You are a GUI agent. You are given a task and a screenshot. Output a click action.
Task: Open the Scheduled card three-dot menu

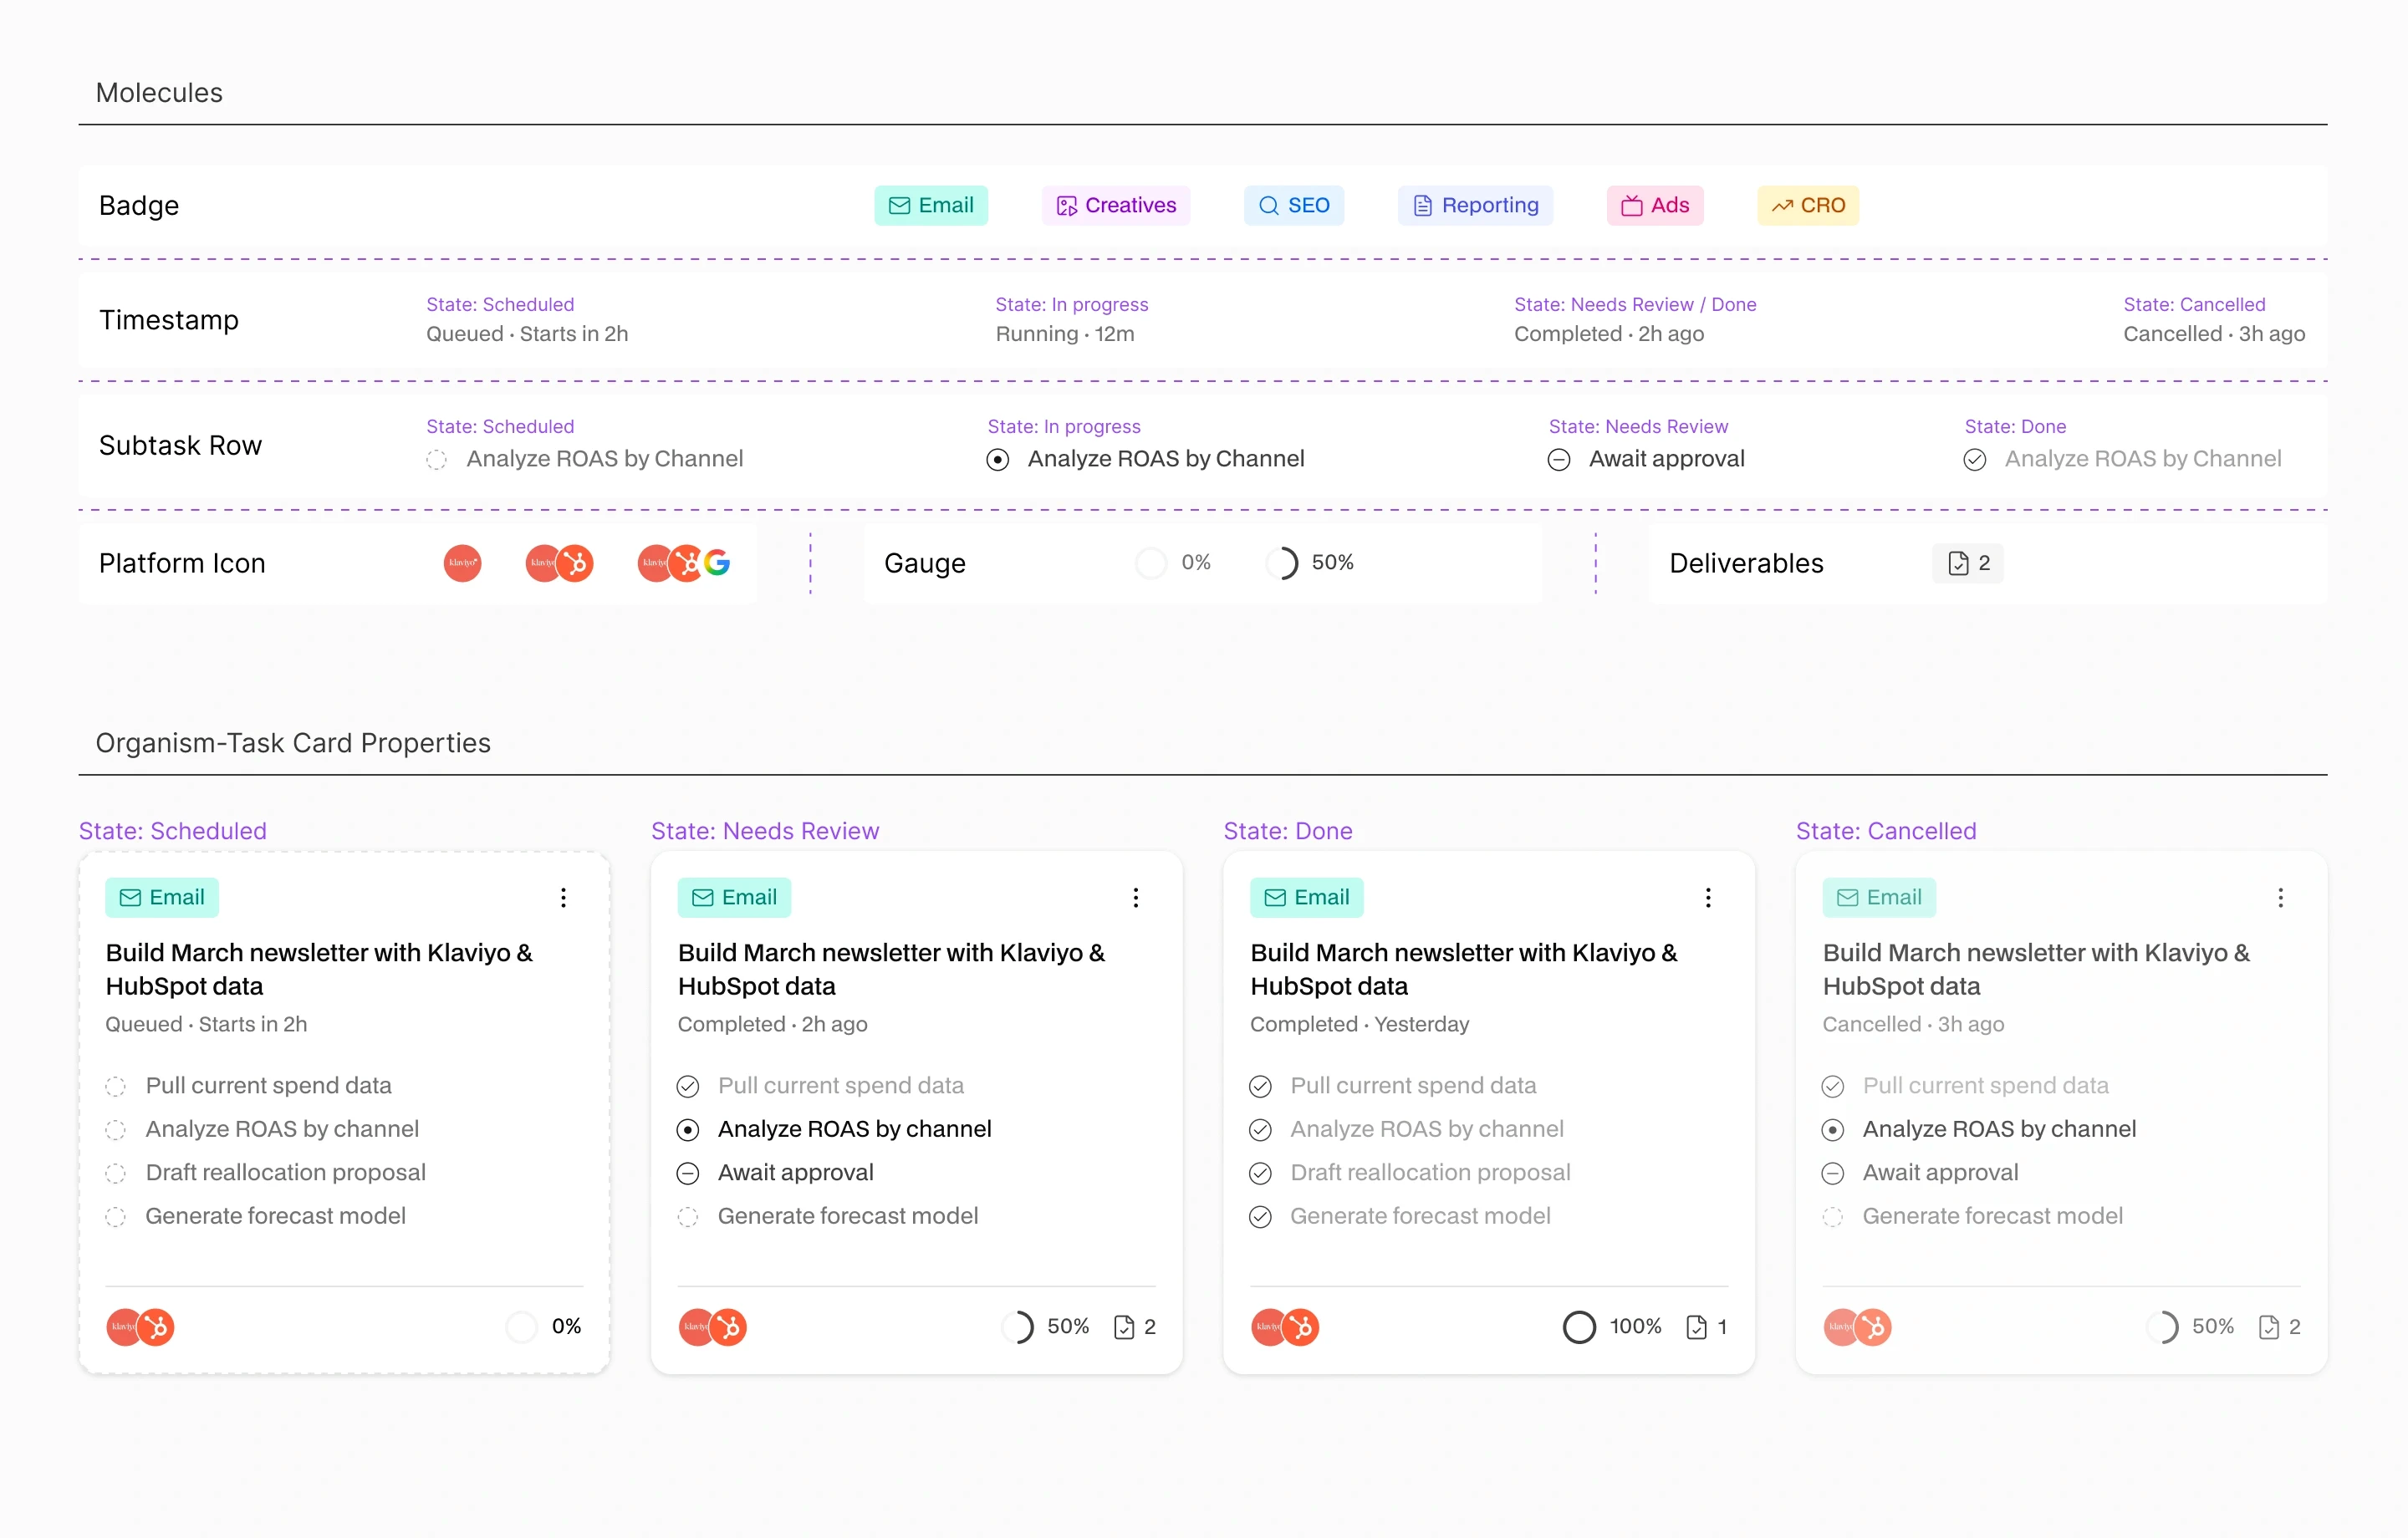(x=563, y=897)
